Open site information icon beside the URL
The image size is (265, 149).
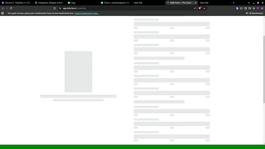60,8
